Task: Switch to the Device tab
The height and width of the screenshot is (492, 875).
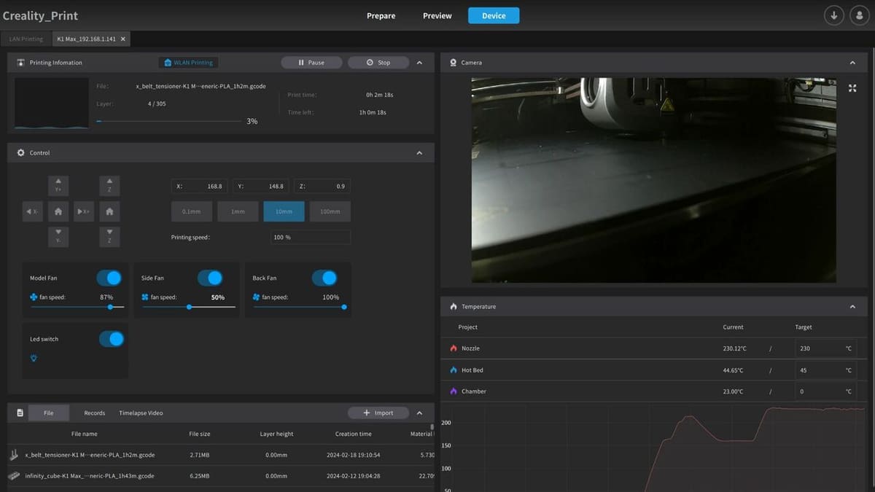Action: click(494, 15)
